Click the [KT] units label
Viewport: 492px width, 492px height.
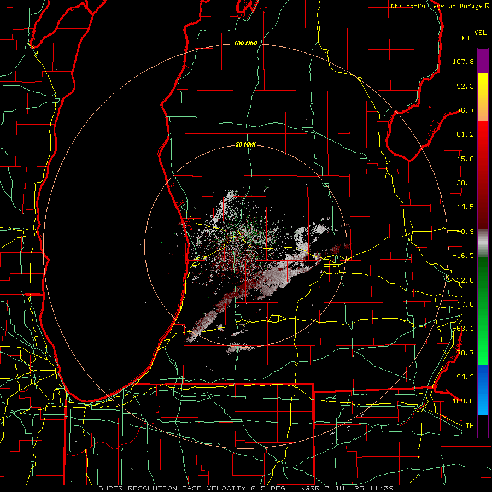tap(467, 38)
